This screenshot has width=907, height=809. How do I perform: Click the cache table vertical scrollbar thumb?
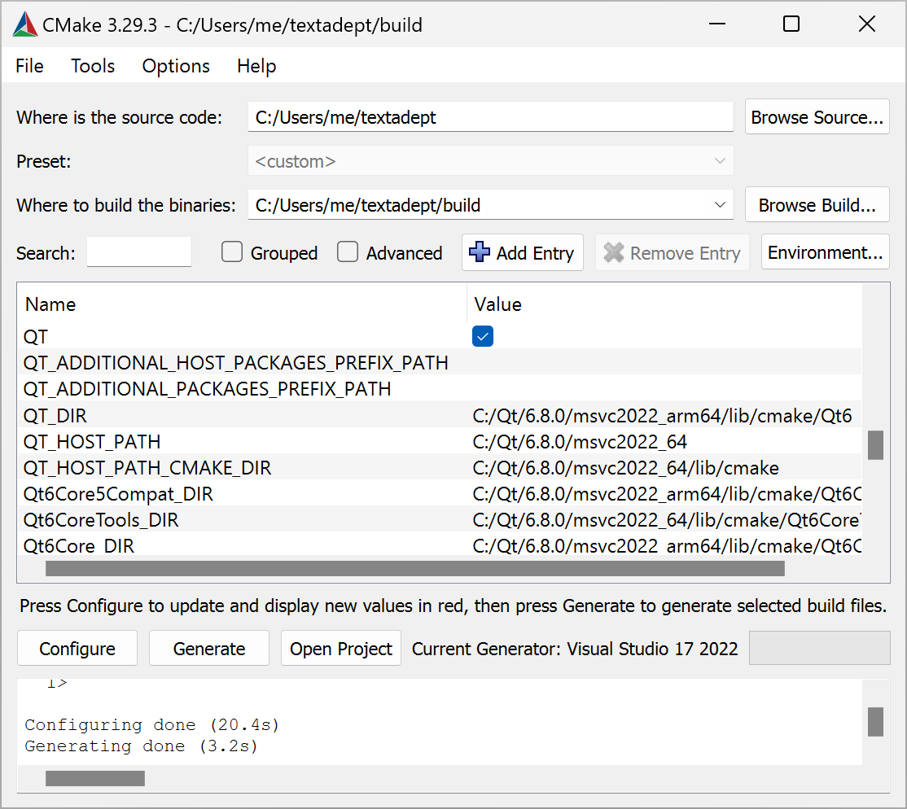click(x=875, y=444)
